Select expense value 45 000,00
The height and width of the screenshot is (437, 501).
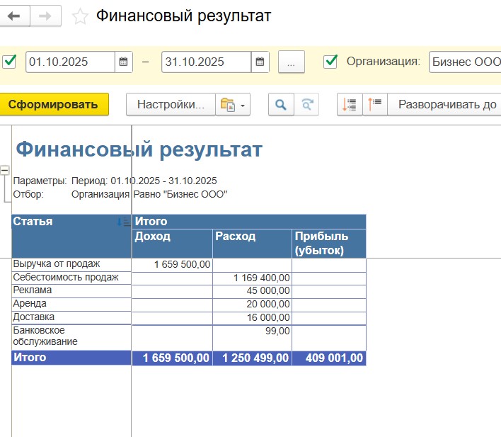(x=252, y=291)
